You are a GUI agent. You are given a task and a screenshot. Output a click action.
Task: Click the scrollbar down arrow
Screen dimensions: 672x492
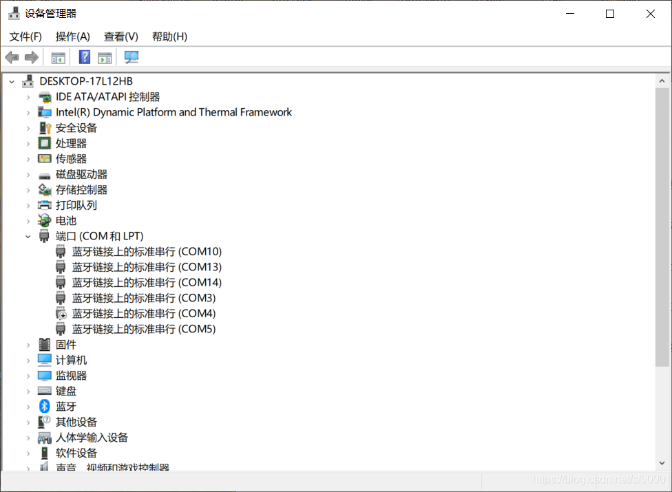click(662, 463)
